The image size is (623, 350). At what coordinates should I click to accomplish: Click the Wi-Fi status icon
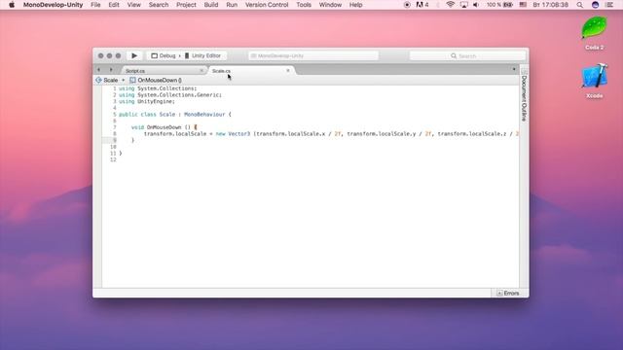tap(450, 5)
